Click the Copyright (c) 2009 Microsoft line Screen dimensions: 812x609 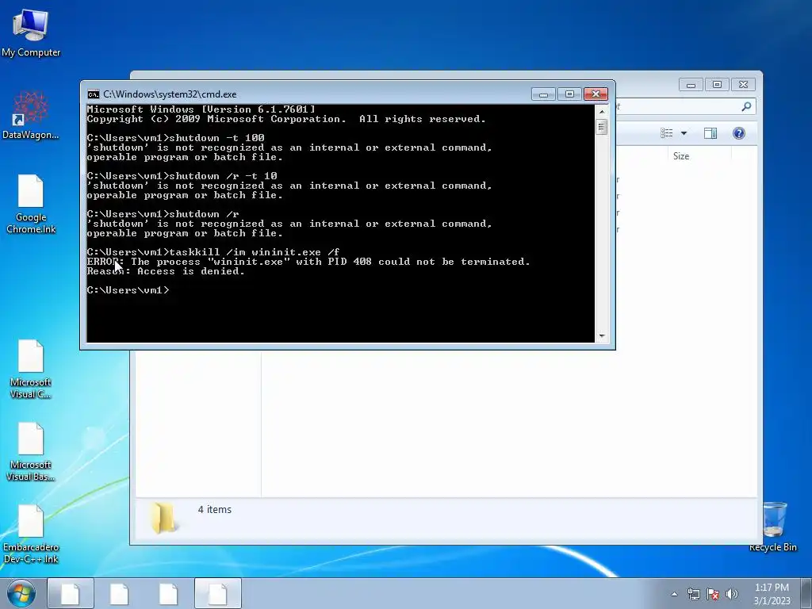286,119
